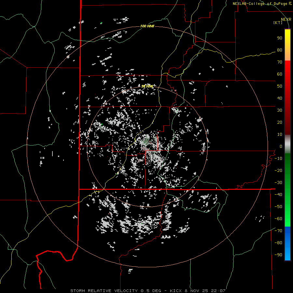Click the positive 20 value on the scale

pyautogui.click(x=280, y=122)
